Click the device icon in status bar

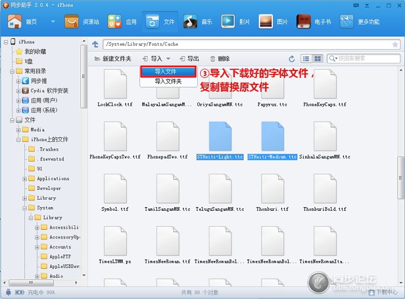pyautogui.click(x=9, y=292)
